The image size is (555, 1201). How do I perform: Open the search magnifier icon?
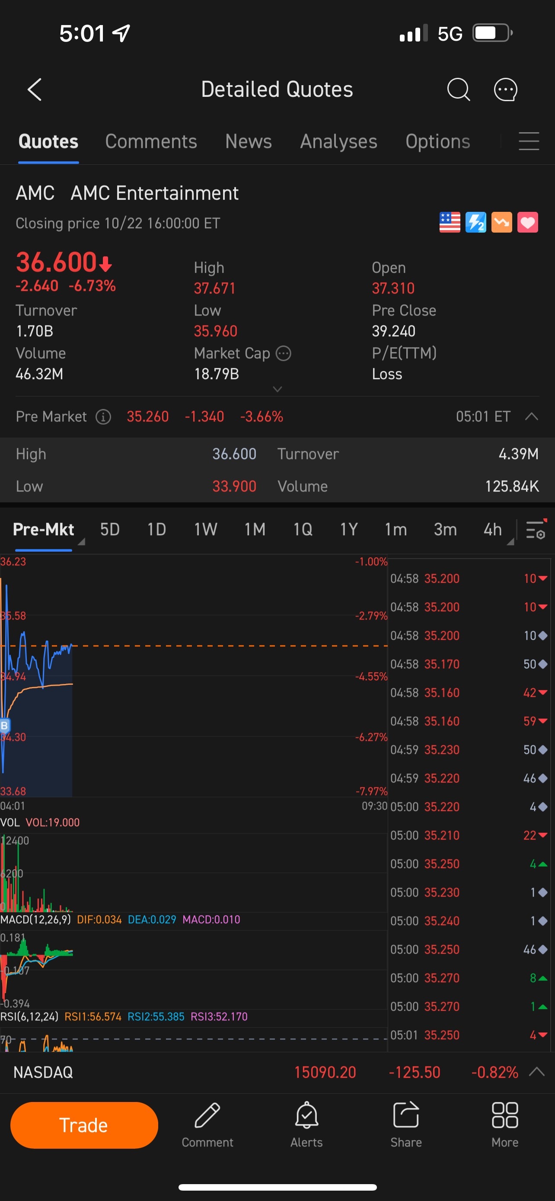[x=459, y=89]
